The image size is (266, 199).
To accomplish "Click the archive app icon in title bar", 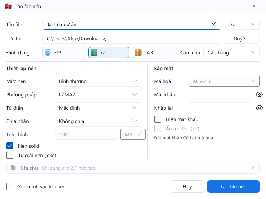I will click(8, 6).
